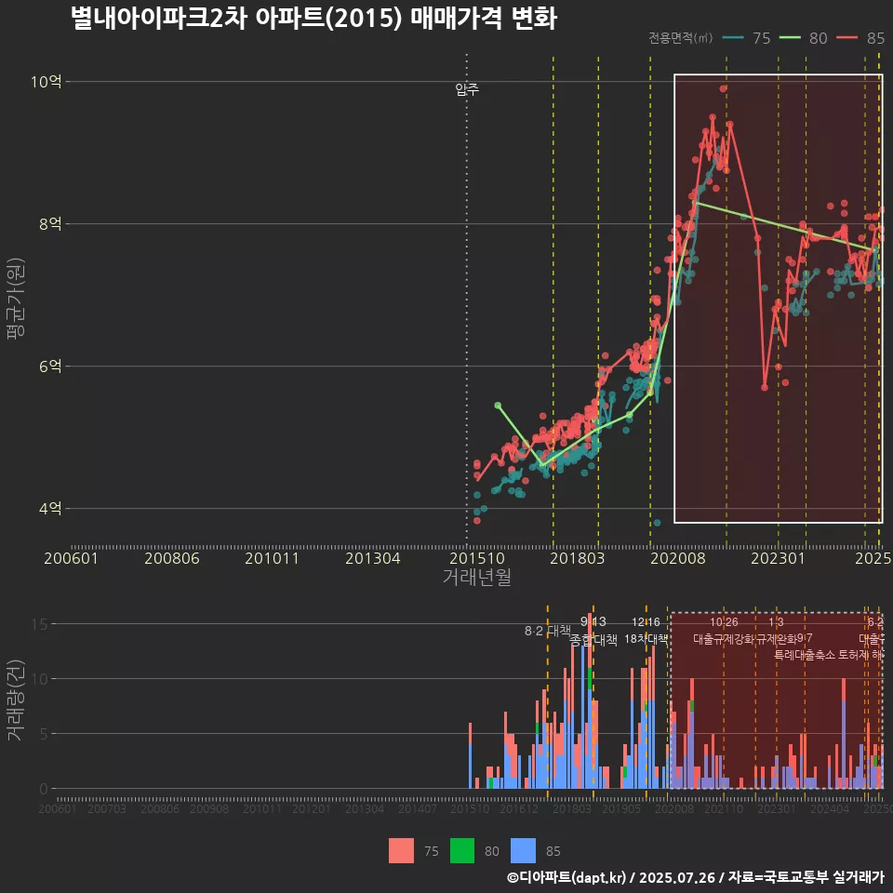
Task: Click the 평균가(원) axis title
Action: click(16, 299)
